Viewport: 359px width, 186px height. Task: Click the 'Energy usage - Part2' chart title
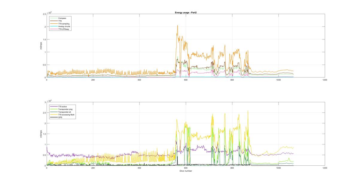pos(185,13)
